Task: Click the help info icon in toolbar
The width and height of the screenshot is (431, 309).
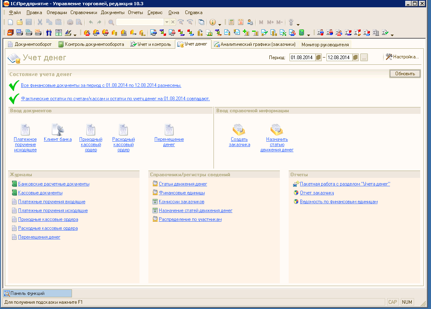Action: 213,22
